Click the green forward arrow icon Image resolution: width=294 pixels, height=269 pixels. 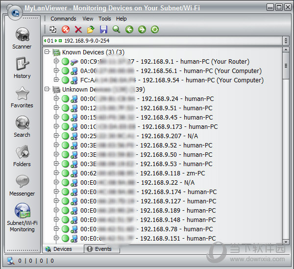[142, 29]
